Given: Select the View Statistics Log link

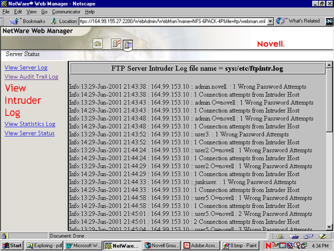Looking at the screenshot, I should [x=30, y=124].
